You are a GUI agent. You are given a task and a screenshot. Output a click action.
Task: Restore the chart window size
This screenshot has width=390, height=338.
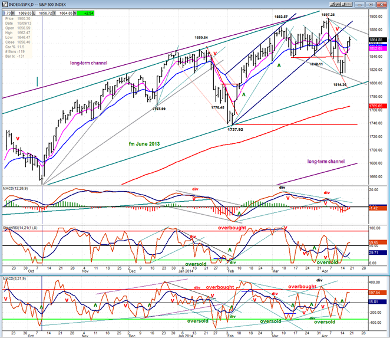coord(371,5)
